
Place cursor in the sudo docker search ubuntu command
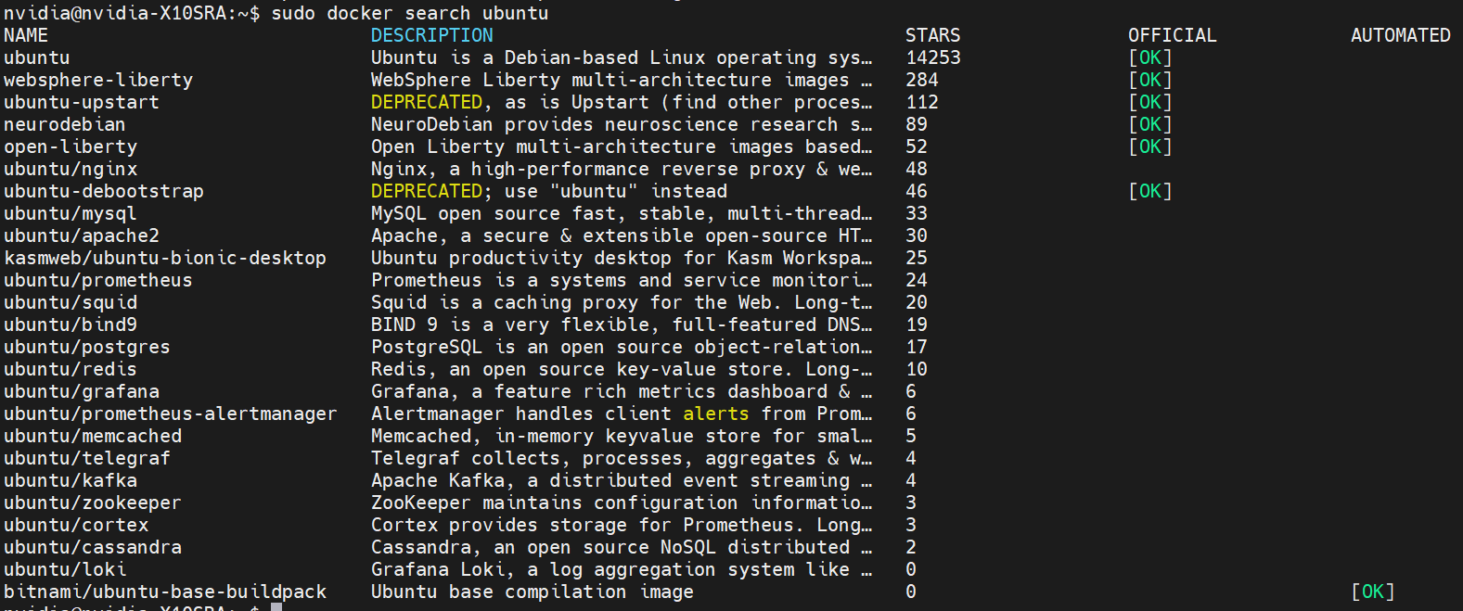pos(409,13)
